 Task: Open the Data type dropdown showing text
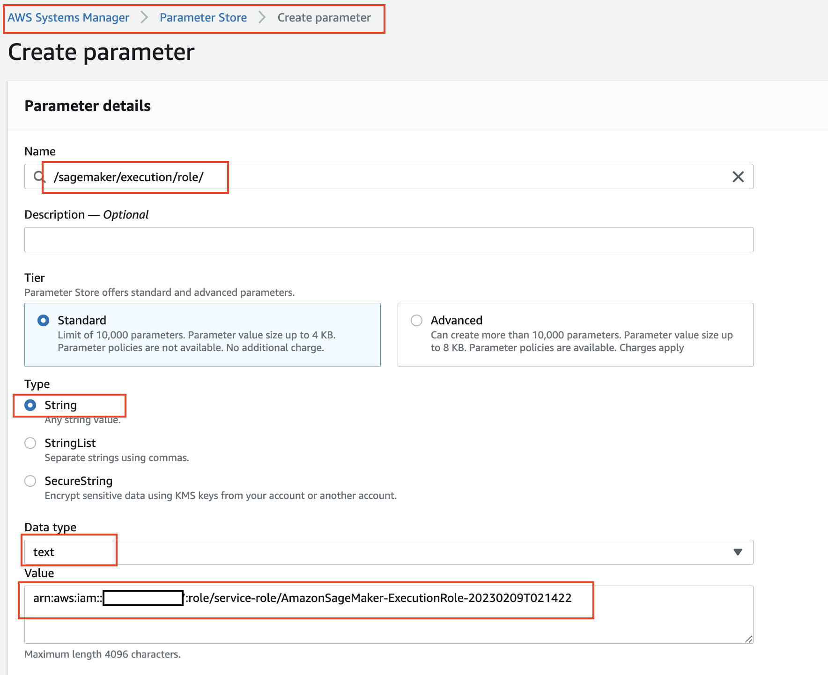point(389,552)
